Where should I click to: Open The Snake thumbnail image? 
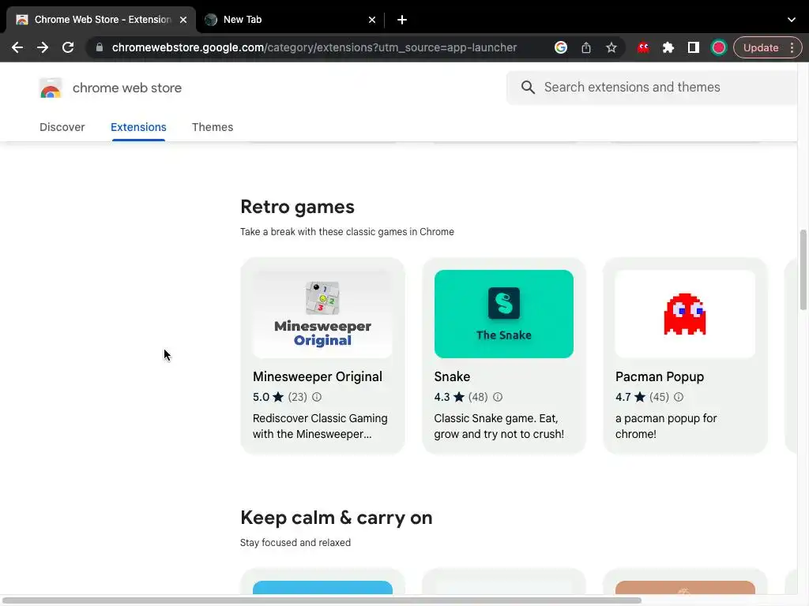[503, 314]
